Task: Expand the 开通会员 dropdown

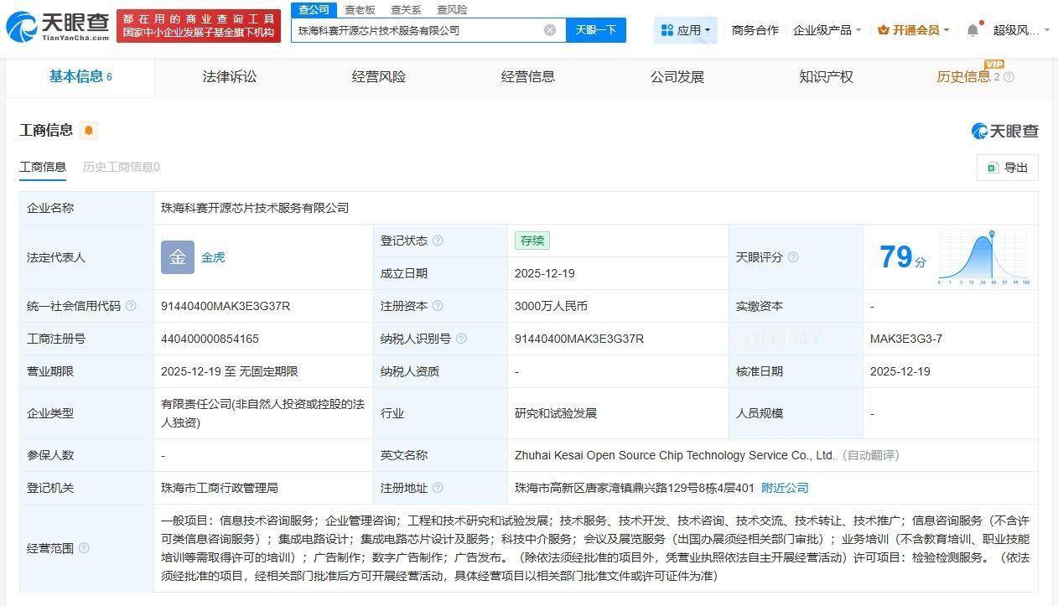Action: click(x=913, y=30)
